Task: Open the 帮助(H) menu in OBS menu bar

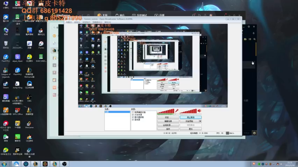Action: [108, 22]
